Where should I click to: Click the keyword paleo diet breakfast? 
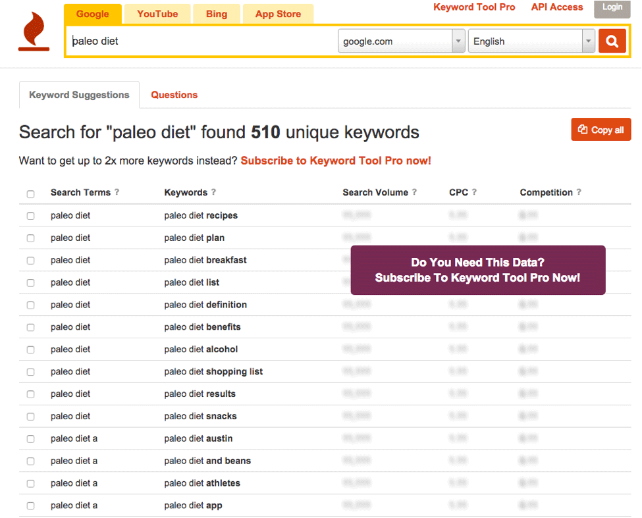[x=205, y=260]
